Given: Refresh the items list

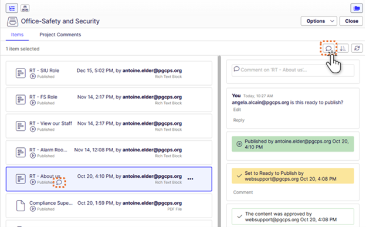Looking at the screenshot, I should [357, 48].
